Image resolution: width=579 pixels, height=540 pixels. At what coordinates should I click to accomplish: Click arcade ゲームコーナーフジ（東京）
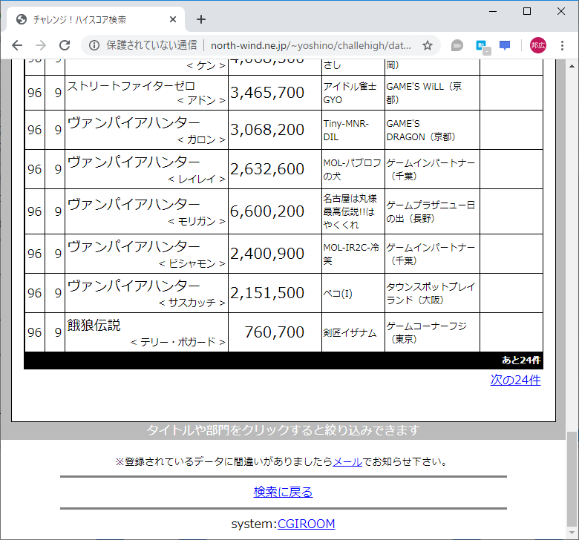point(427,332)
